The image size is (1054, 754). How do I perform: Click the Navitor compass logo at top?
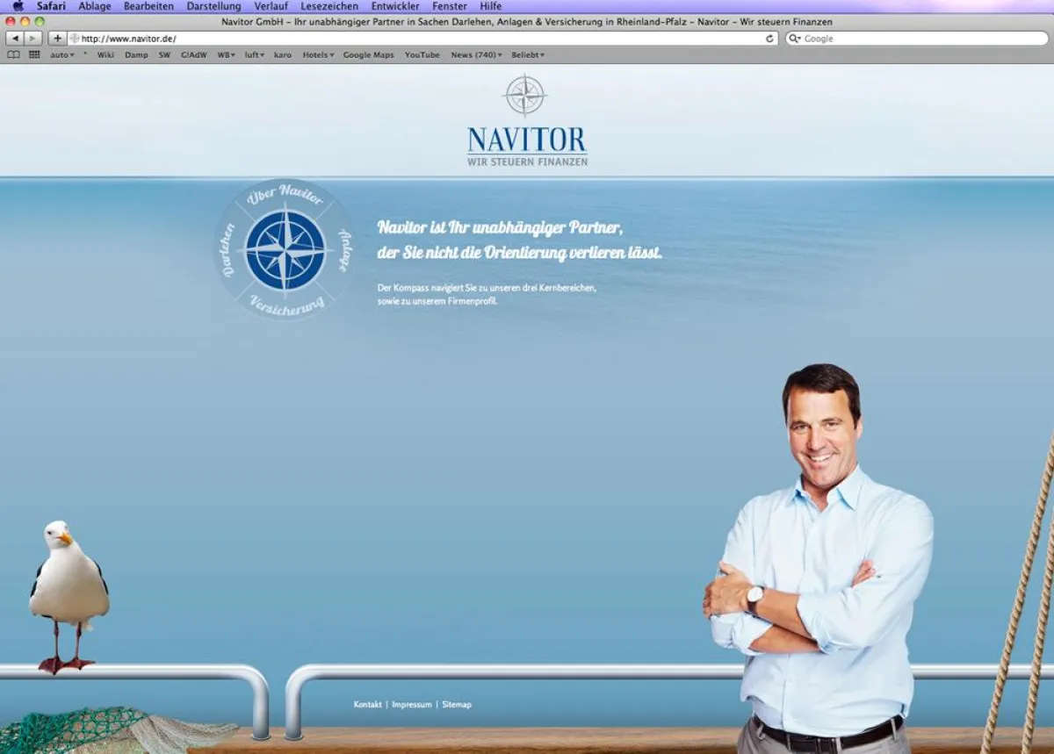coord(525,96)
